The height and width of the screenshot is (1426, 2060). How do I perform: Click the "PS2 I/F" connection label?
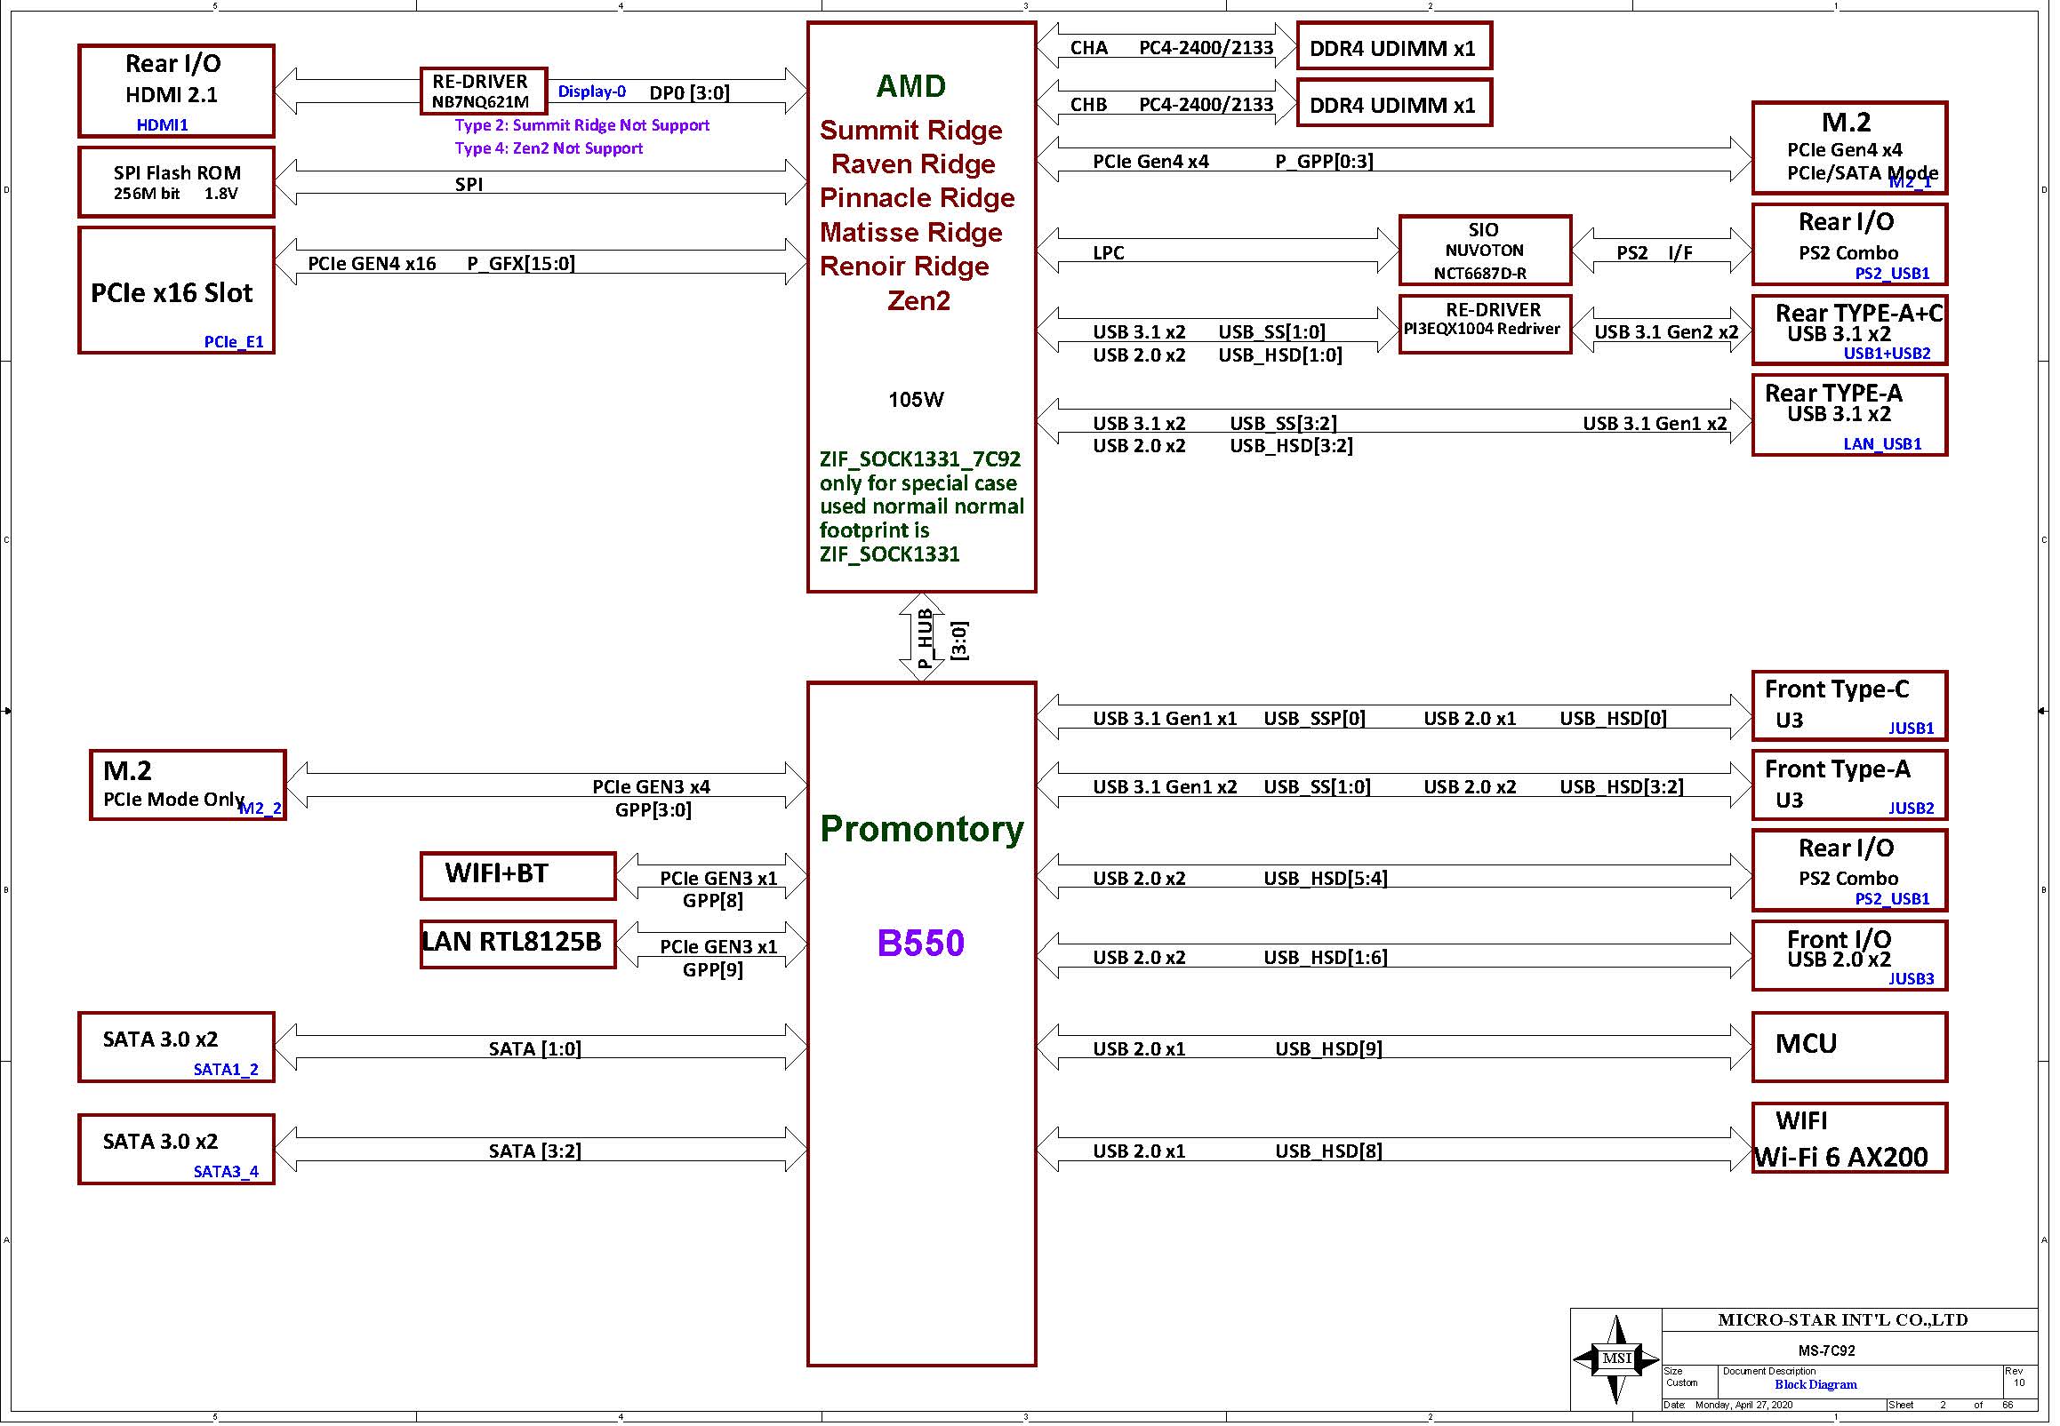(x=1655, y=253)
